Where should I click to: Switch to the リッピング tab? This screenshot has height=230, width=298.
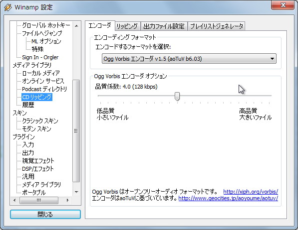(x=127, y=26)
